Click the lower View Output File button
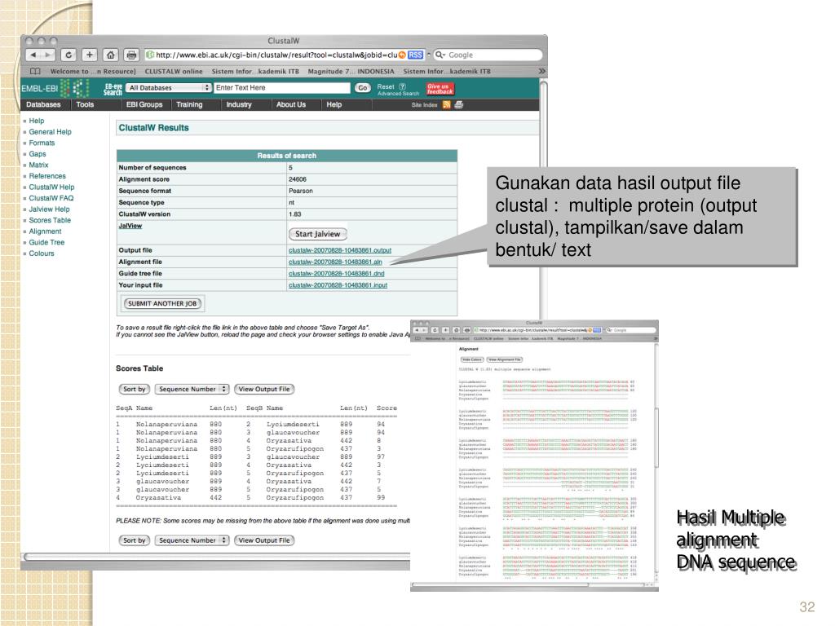 tap(264, 540)
